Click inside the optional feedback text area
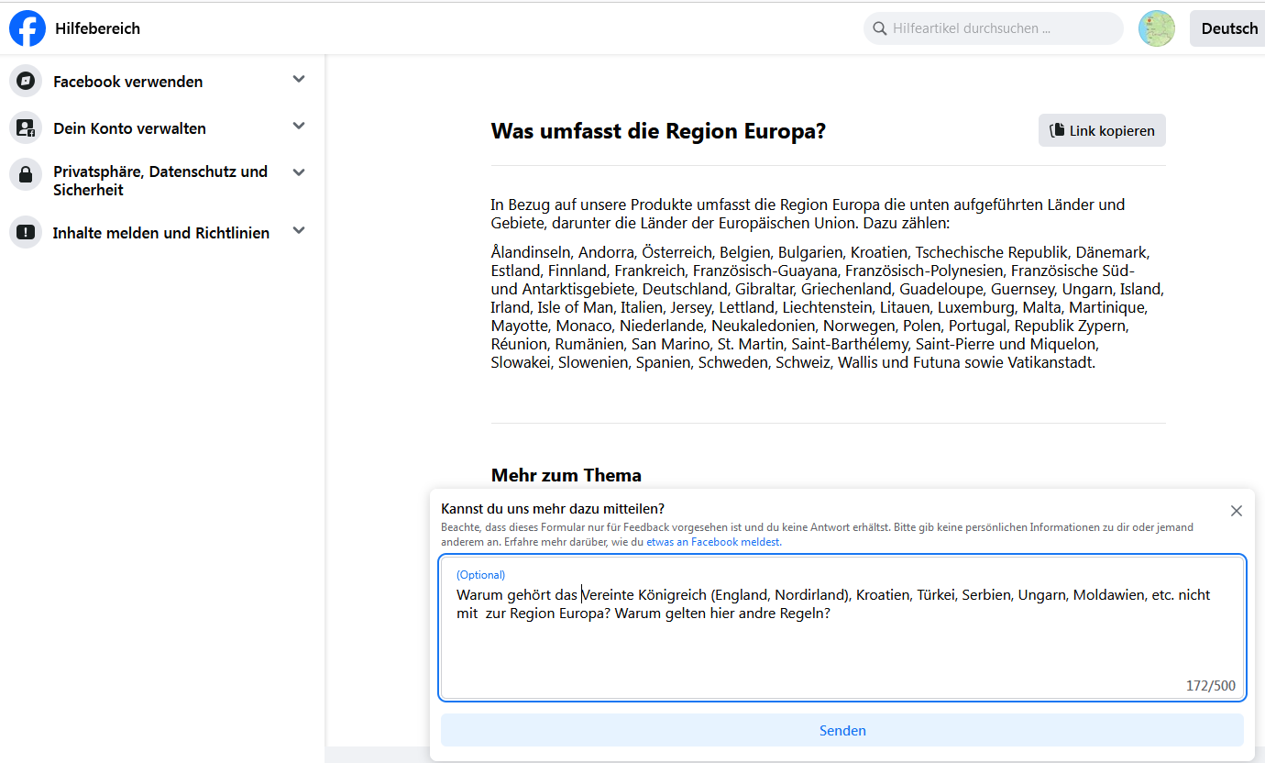This screenshot has width=1265, height=763. pyautogui.click(x=841, y=633)
